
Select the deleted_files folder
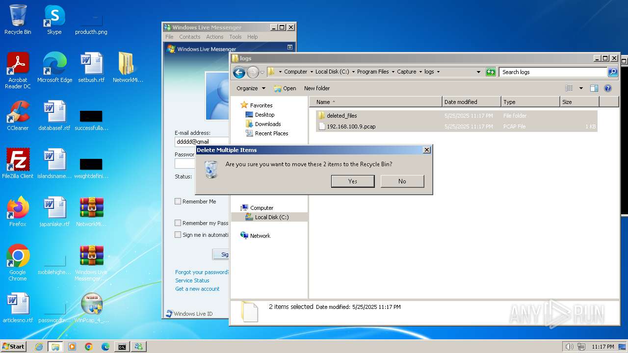tap(456, 116)
